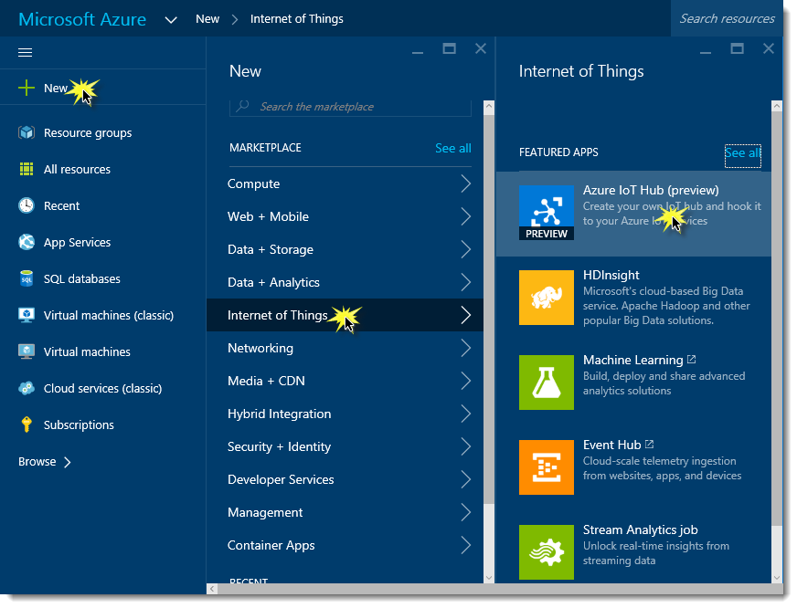Image resolution: width=797 pixels, height=608 pixels.
Task: Open Azure IoT Hub (preview) title
Action: pyautogui.click(x=651, y=190)
